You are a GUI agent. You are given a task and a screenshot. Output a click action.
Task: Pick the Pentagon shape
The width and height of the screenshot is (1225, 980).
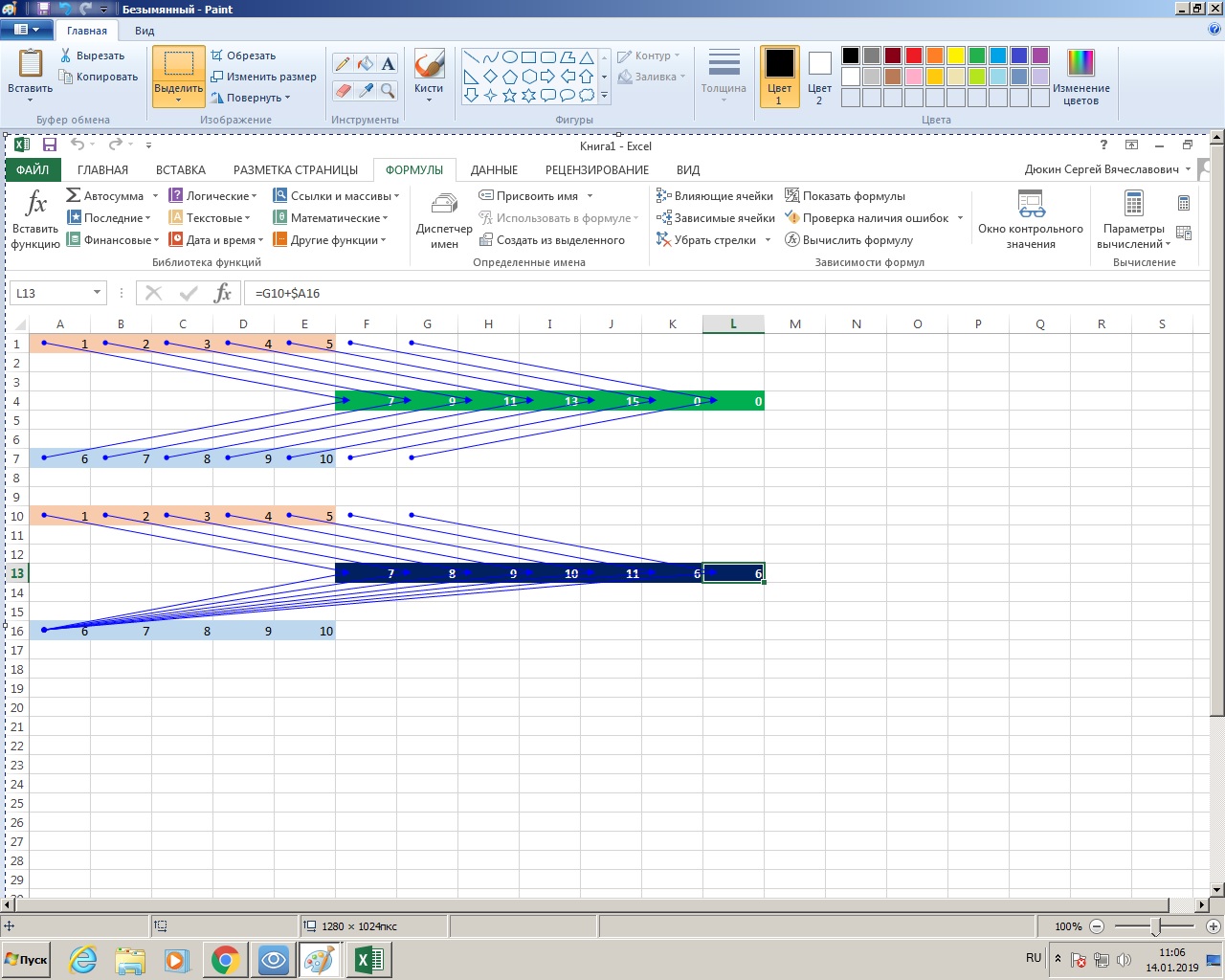pyautogui.click(x=509, y=77)
